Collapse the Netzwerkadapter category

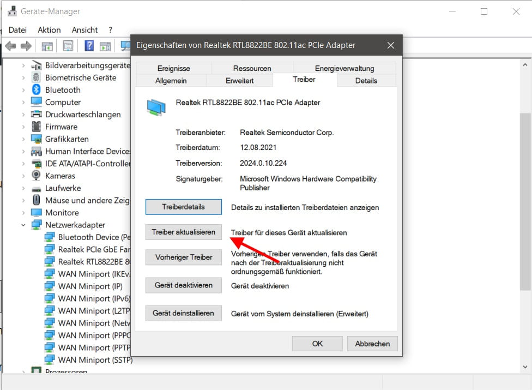23,225
